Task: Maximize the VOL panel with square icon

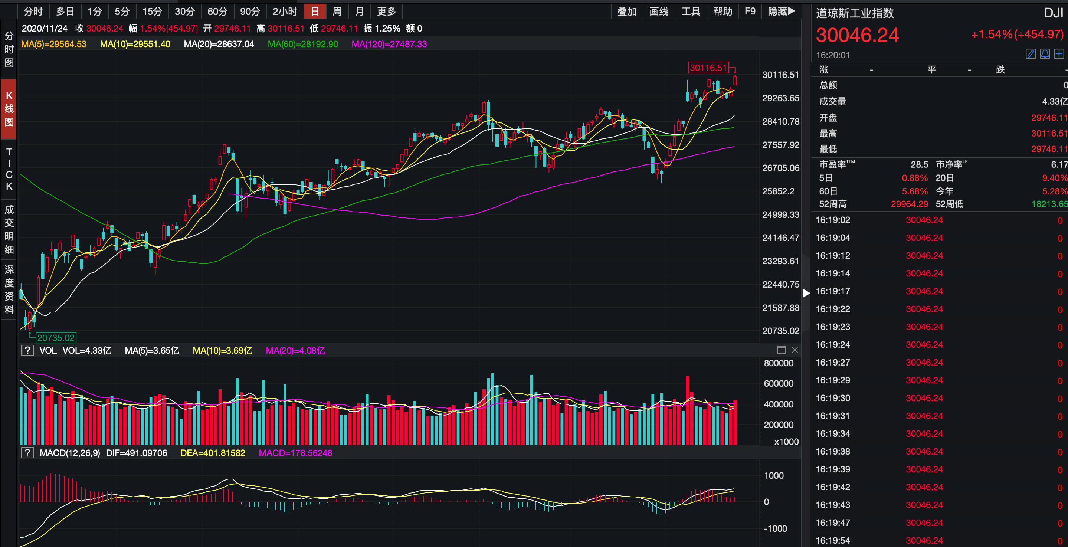Action: [x=781, y=350]
